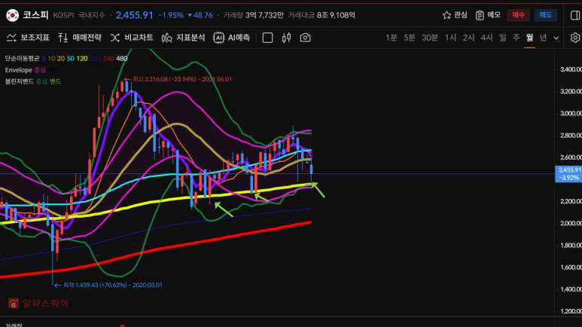
Task: Toggle the 240-period moving average legend
Action: [x=108, y=58]
